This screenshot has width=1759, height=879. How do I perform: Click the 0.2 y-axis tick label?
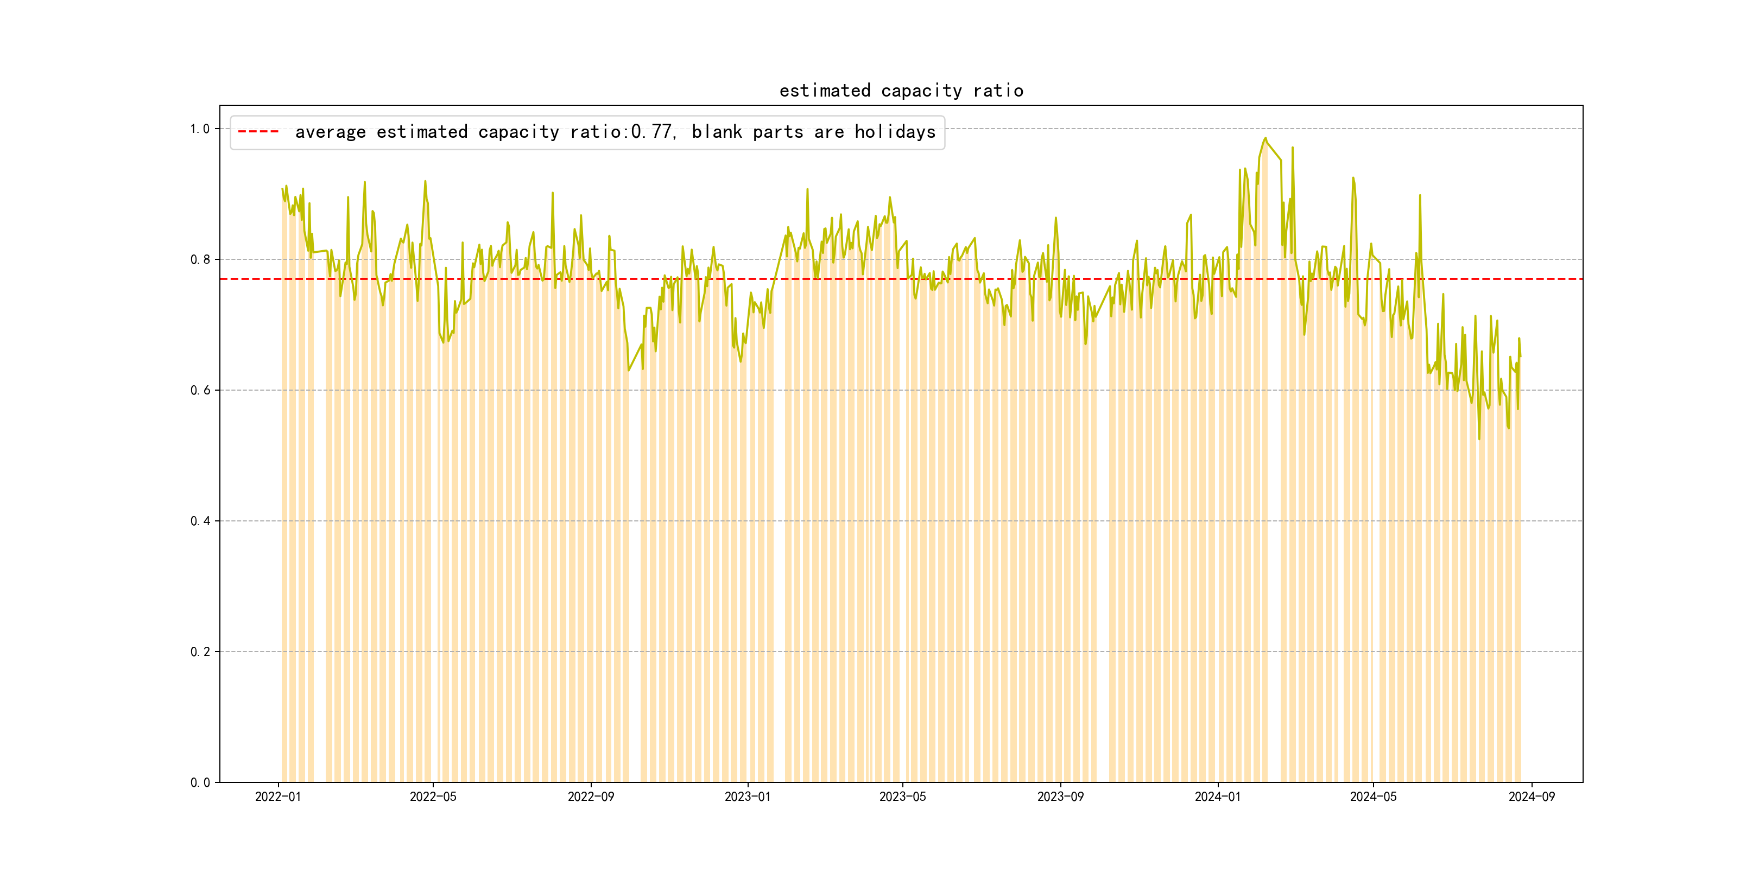200,652
